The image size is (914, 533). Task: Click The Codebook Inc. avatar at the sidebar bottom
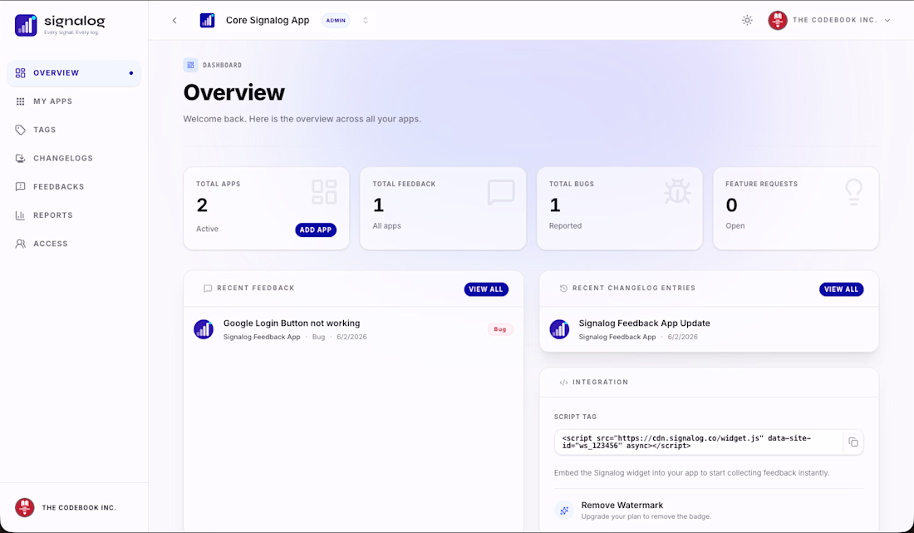(x=24, y=507)
